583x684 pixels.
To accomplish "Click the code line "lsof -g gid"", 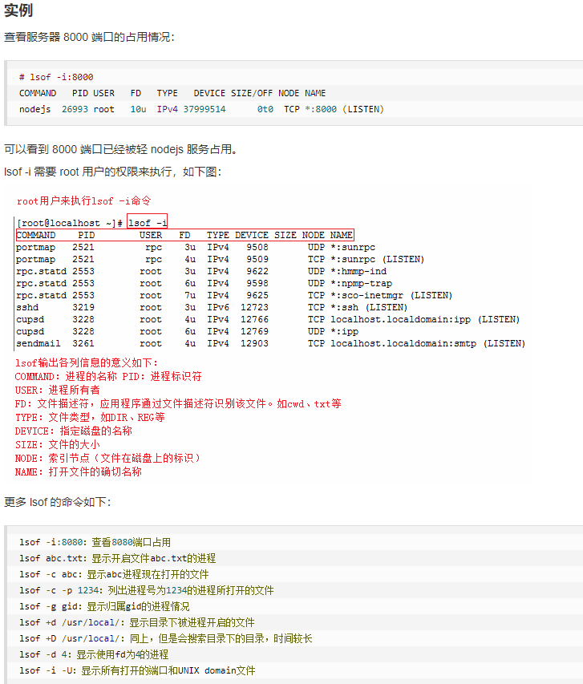I will [104, 607].
